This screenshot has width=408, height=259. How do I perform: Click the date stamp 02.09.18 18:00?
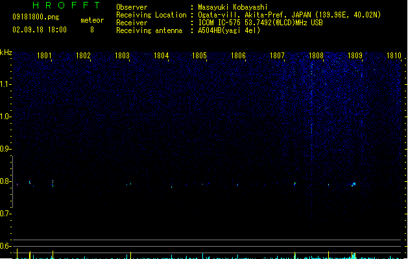(40, 30)
